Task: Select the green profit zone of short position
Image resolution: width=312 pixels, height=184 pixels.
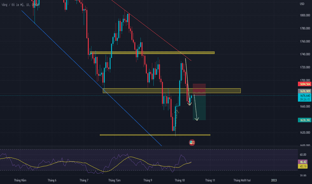Action: [199, 108]
